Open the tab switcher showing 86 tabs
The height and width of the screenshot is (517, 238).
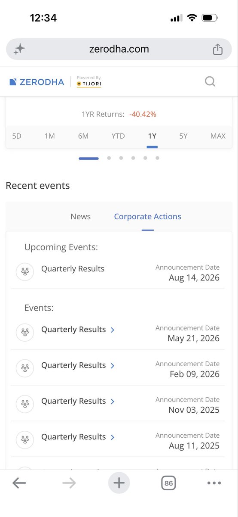(168, 483)
